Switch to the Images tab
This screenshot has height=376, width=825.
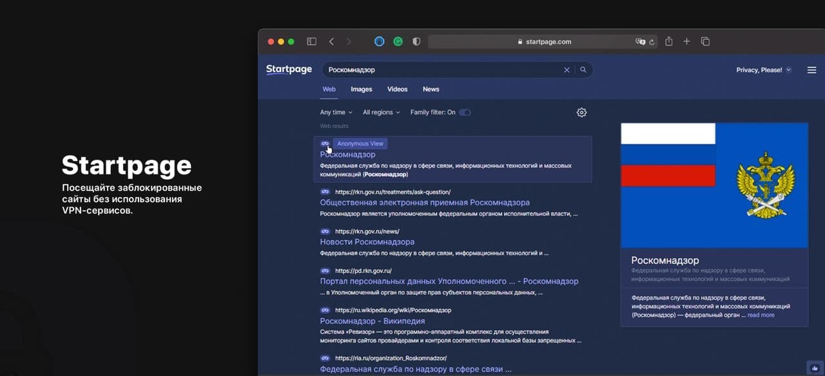point(362,89)
